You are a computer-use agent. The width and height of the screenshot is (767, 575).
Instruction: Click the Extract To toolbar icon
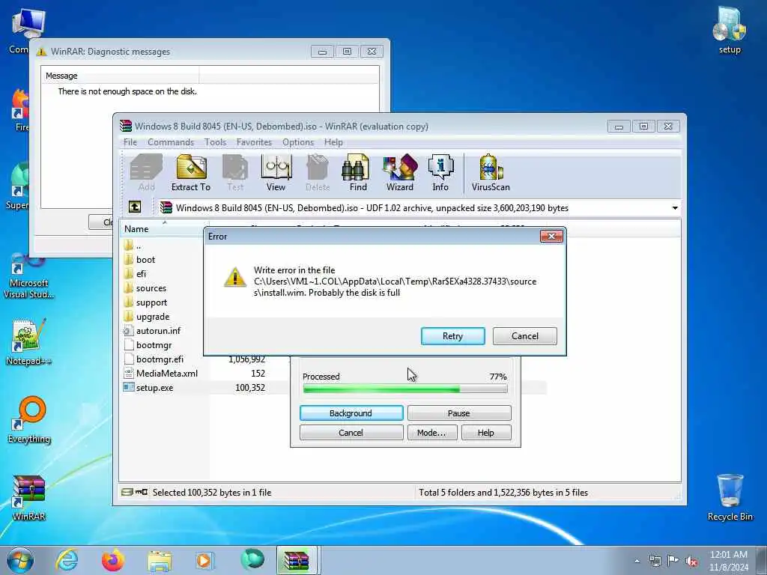tap(191, 172)
